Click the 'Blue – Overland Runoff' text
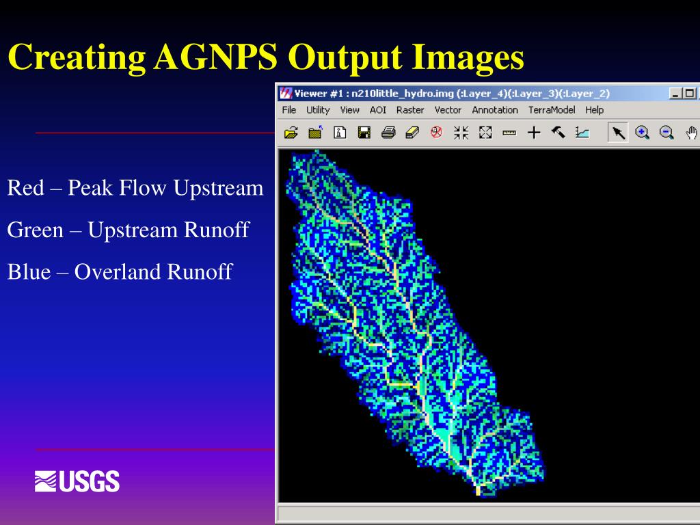Screen dimensions: 700x525 click(x=120, y=272)
